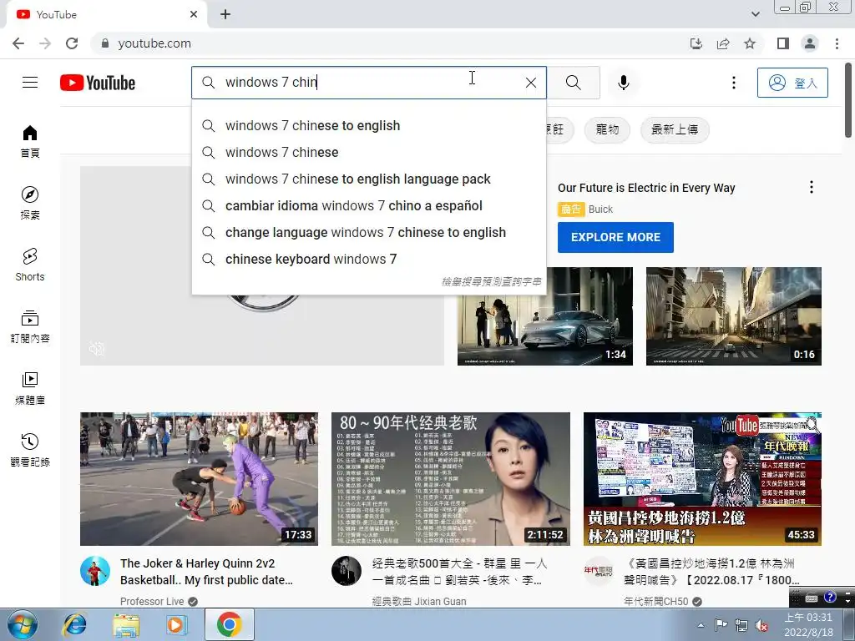Open 媒體庫 Library in the sidebar
Viewport: 855px width, 641px height.
coord(30,388)
